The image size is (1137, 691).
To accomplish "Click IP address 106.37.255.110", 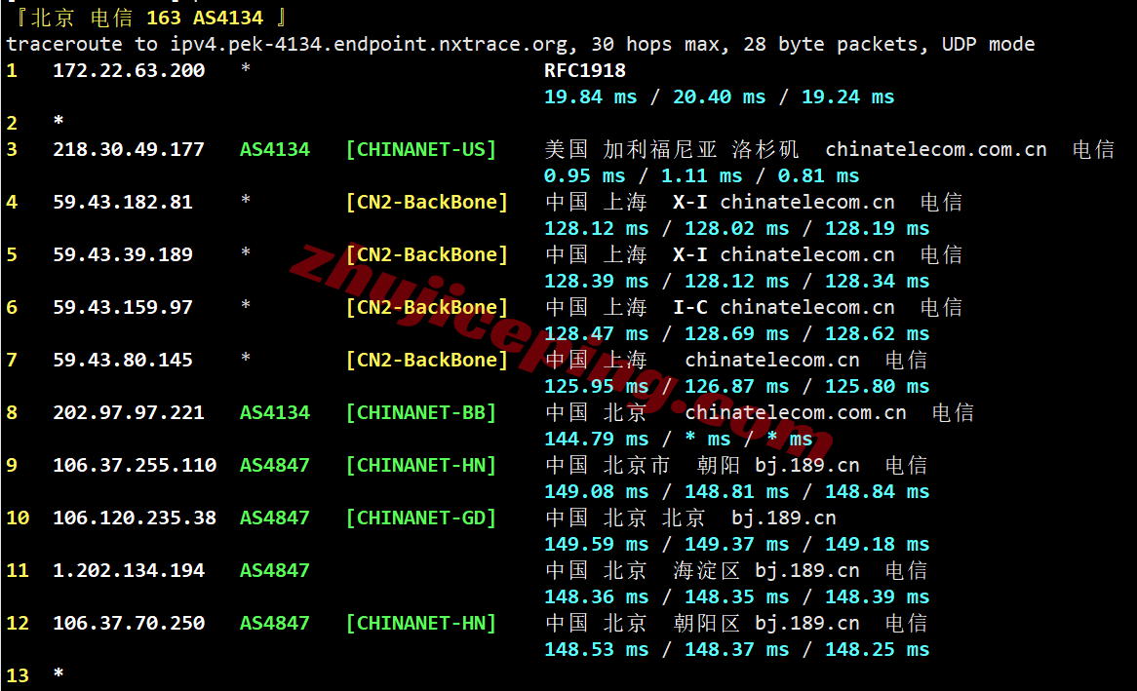I will pos(135,466).
